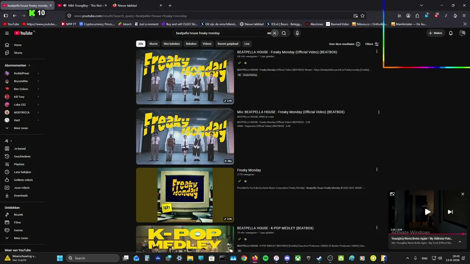Filter results by Niet bekeken

(x=172, y=44)
